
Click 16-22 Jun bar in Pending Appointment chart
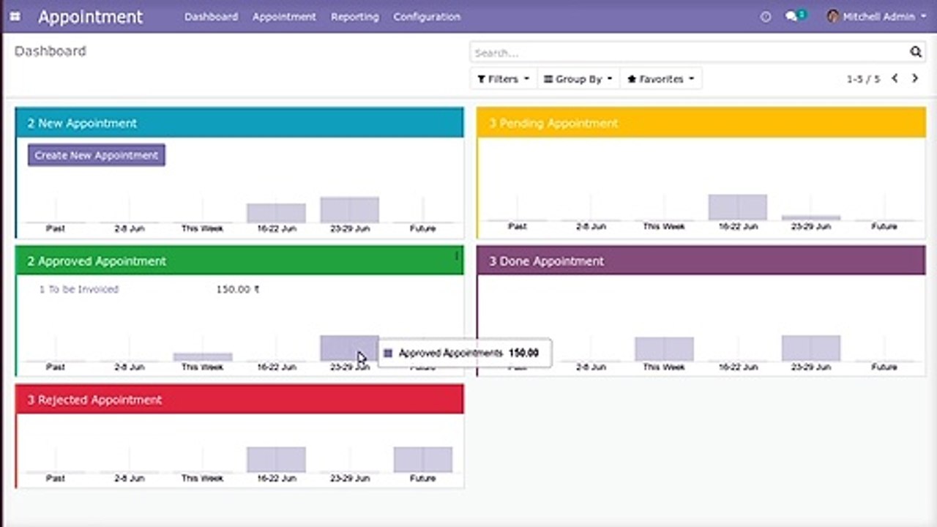[x=737, y=207]
